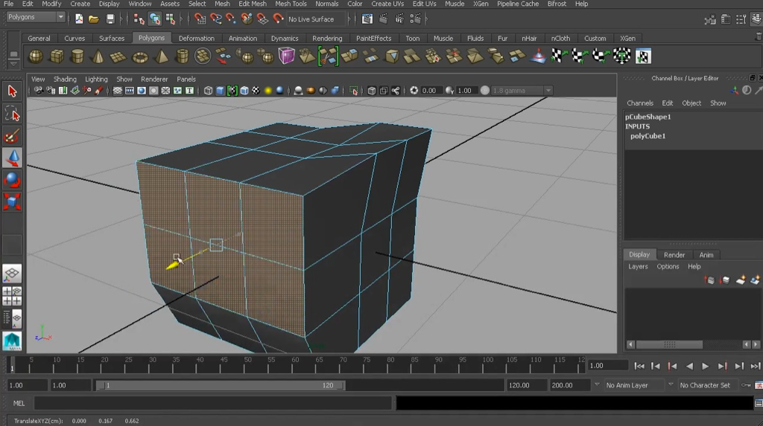Pick the Scale tool in the toolbox
The width and height of the screenshot is (763, 426).
pos(12,201)
